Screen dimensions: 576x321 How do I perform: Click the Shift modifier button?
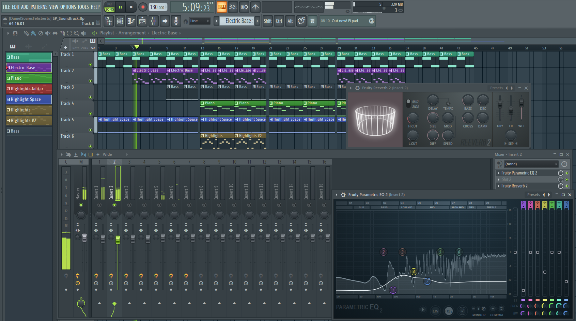(x=268, y=21)
